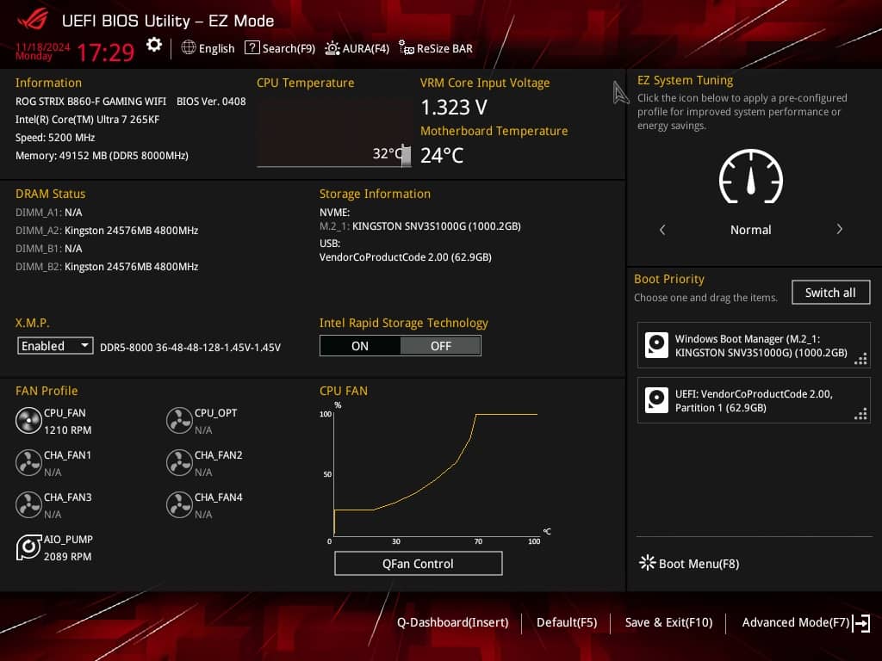Open the settings gear next to the clock
Viewport: 882px width, 661px height.
point(154,45)
